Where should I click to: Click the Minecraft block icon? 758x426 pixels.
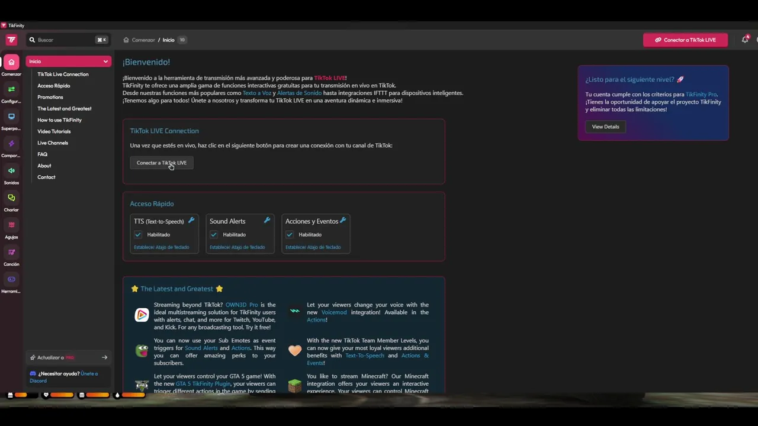[294, 386]
